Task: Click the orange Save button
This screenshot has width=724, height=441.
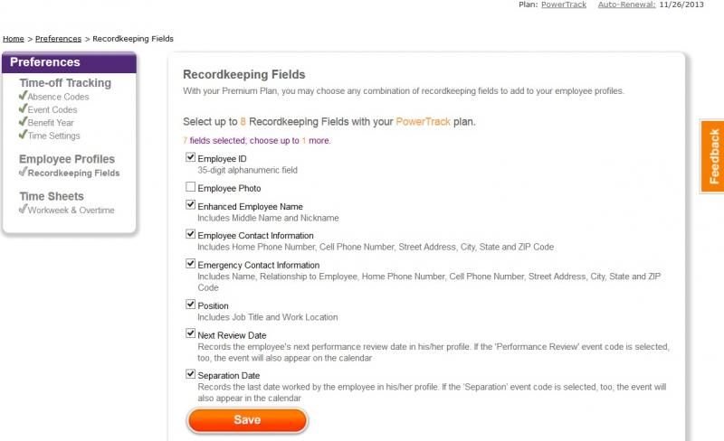Action: coord(247,420)
